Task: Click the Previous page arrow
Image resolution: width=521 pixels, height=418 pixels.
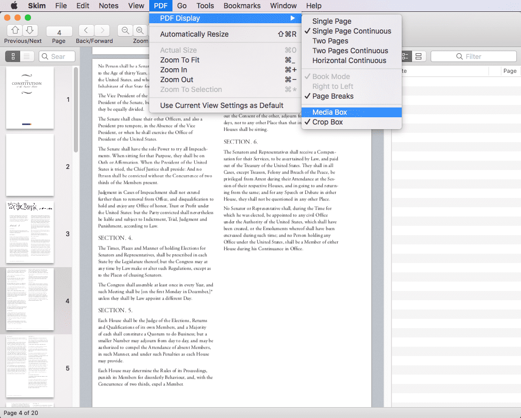Action: point(15,31)
